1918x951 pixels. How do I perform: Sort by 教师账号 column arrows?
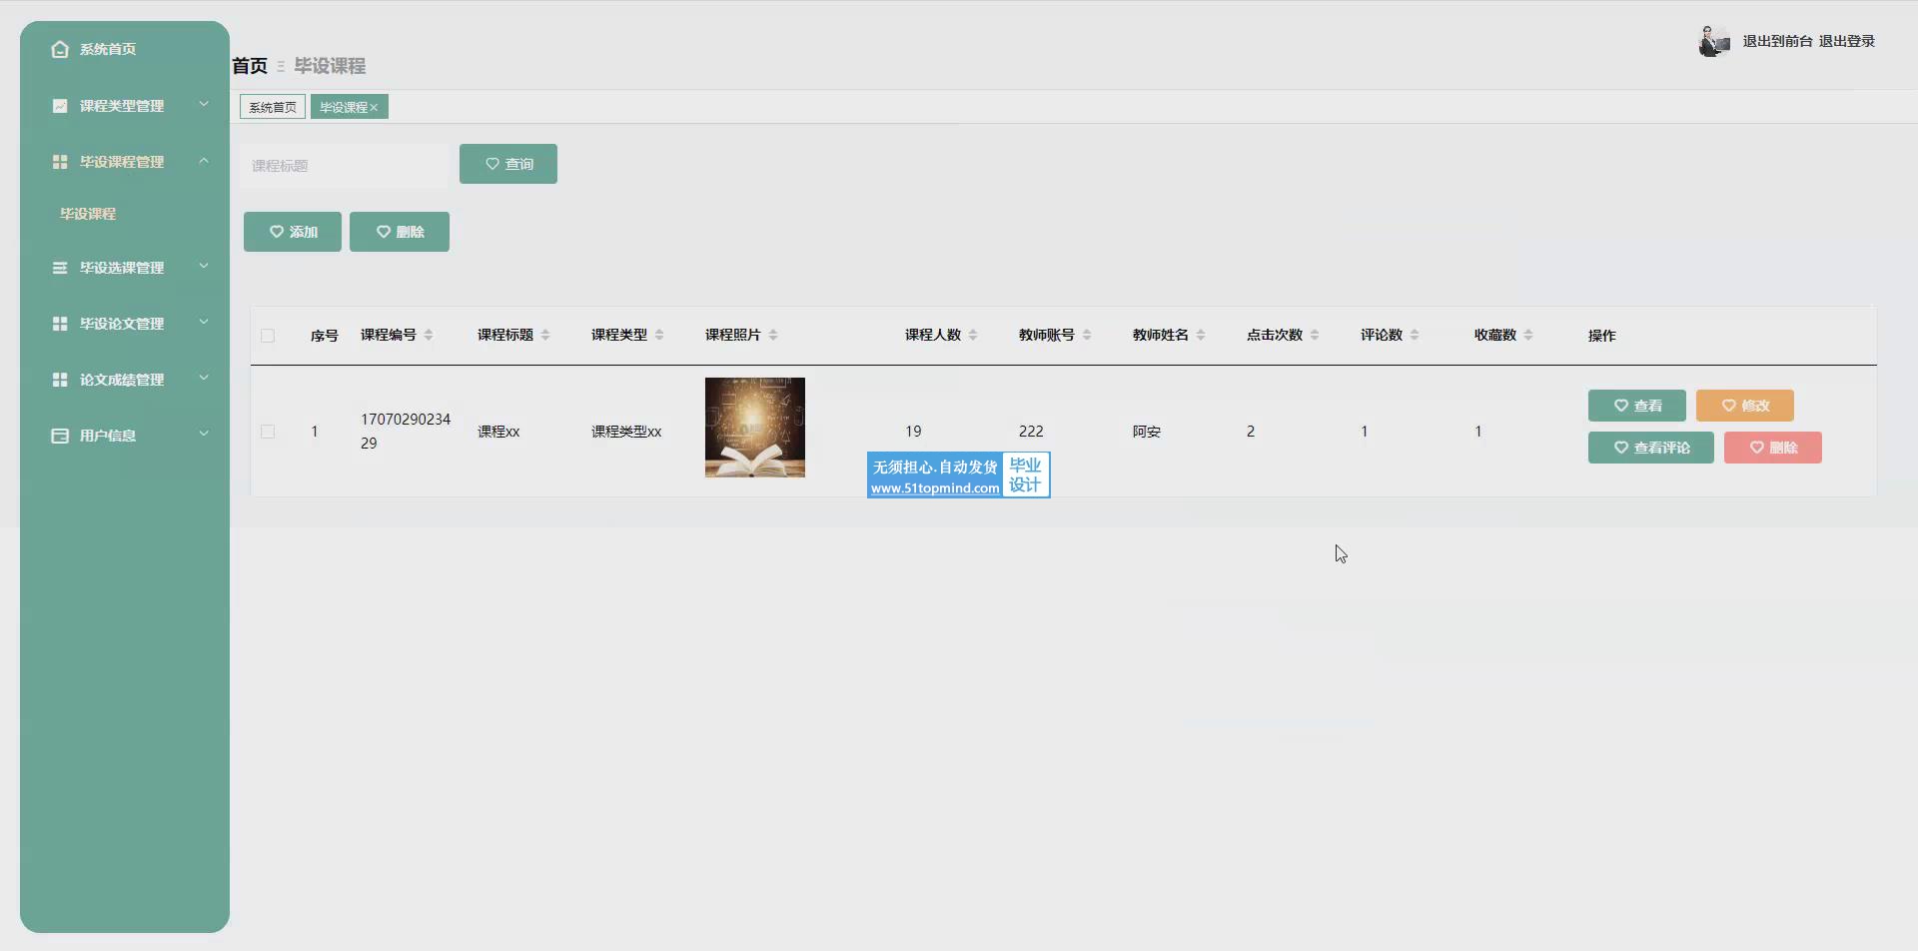[1087, 335]
